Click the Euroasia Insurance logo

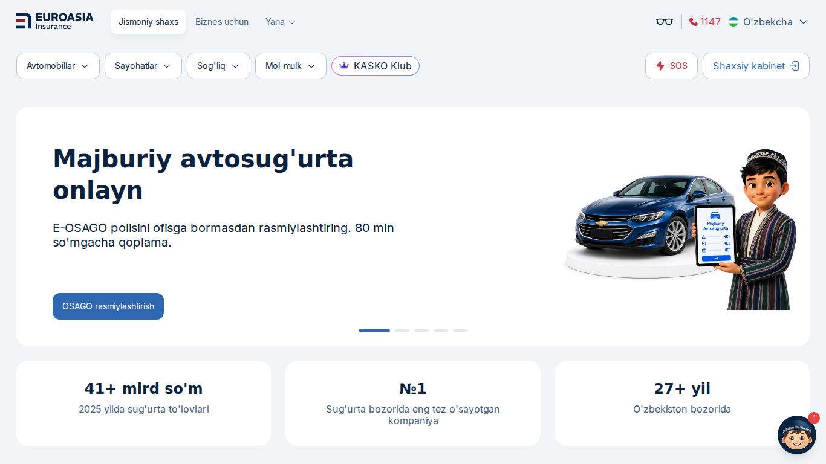(55, 21)
